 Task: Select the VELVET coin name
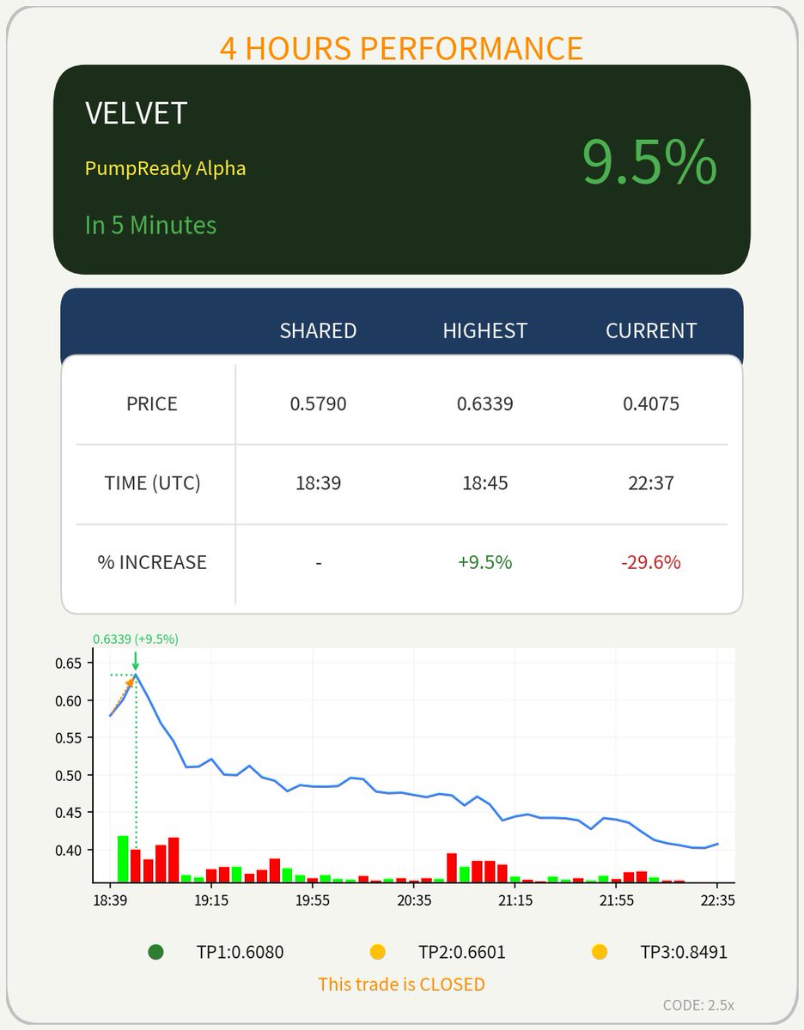pyautogui.click(x=136, y=113)
